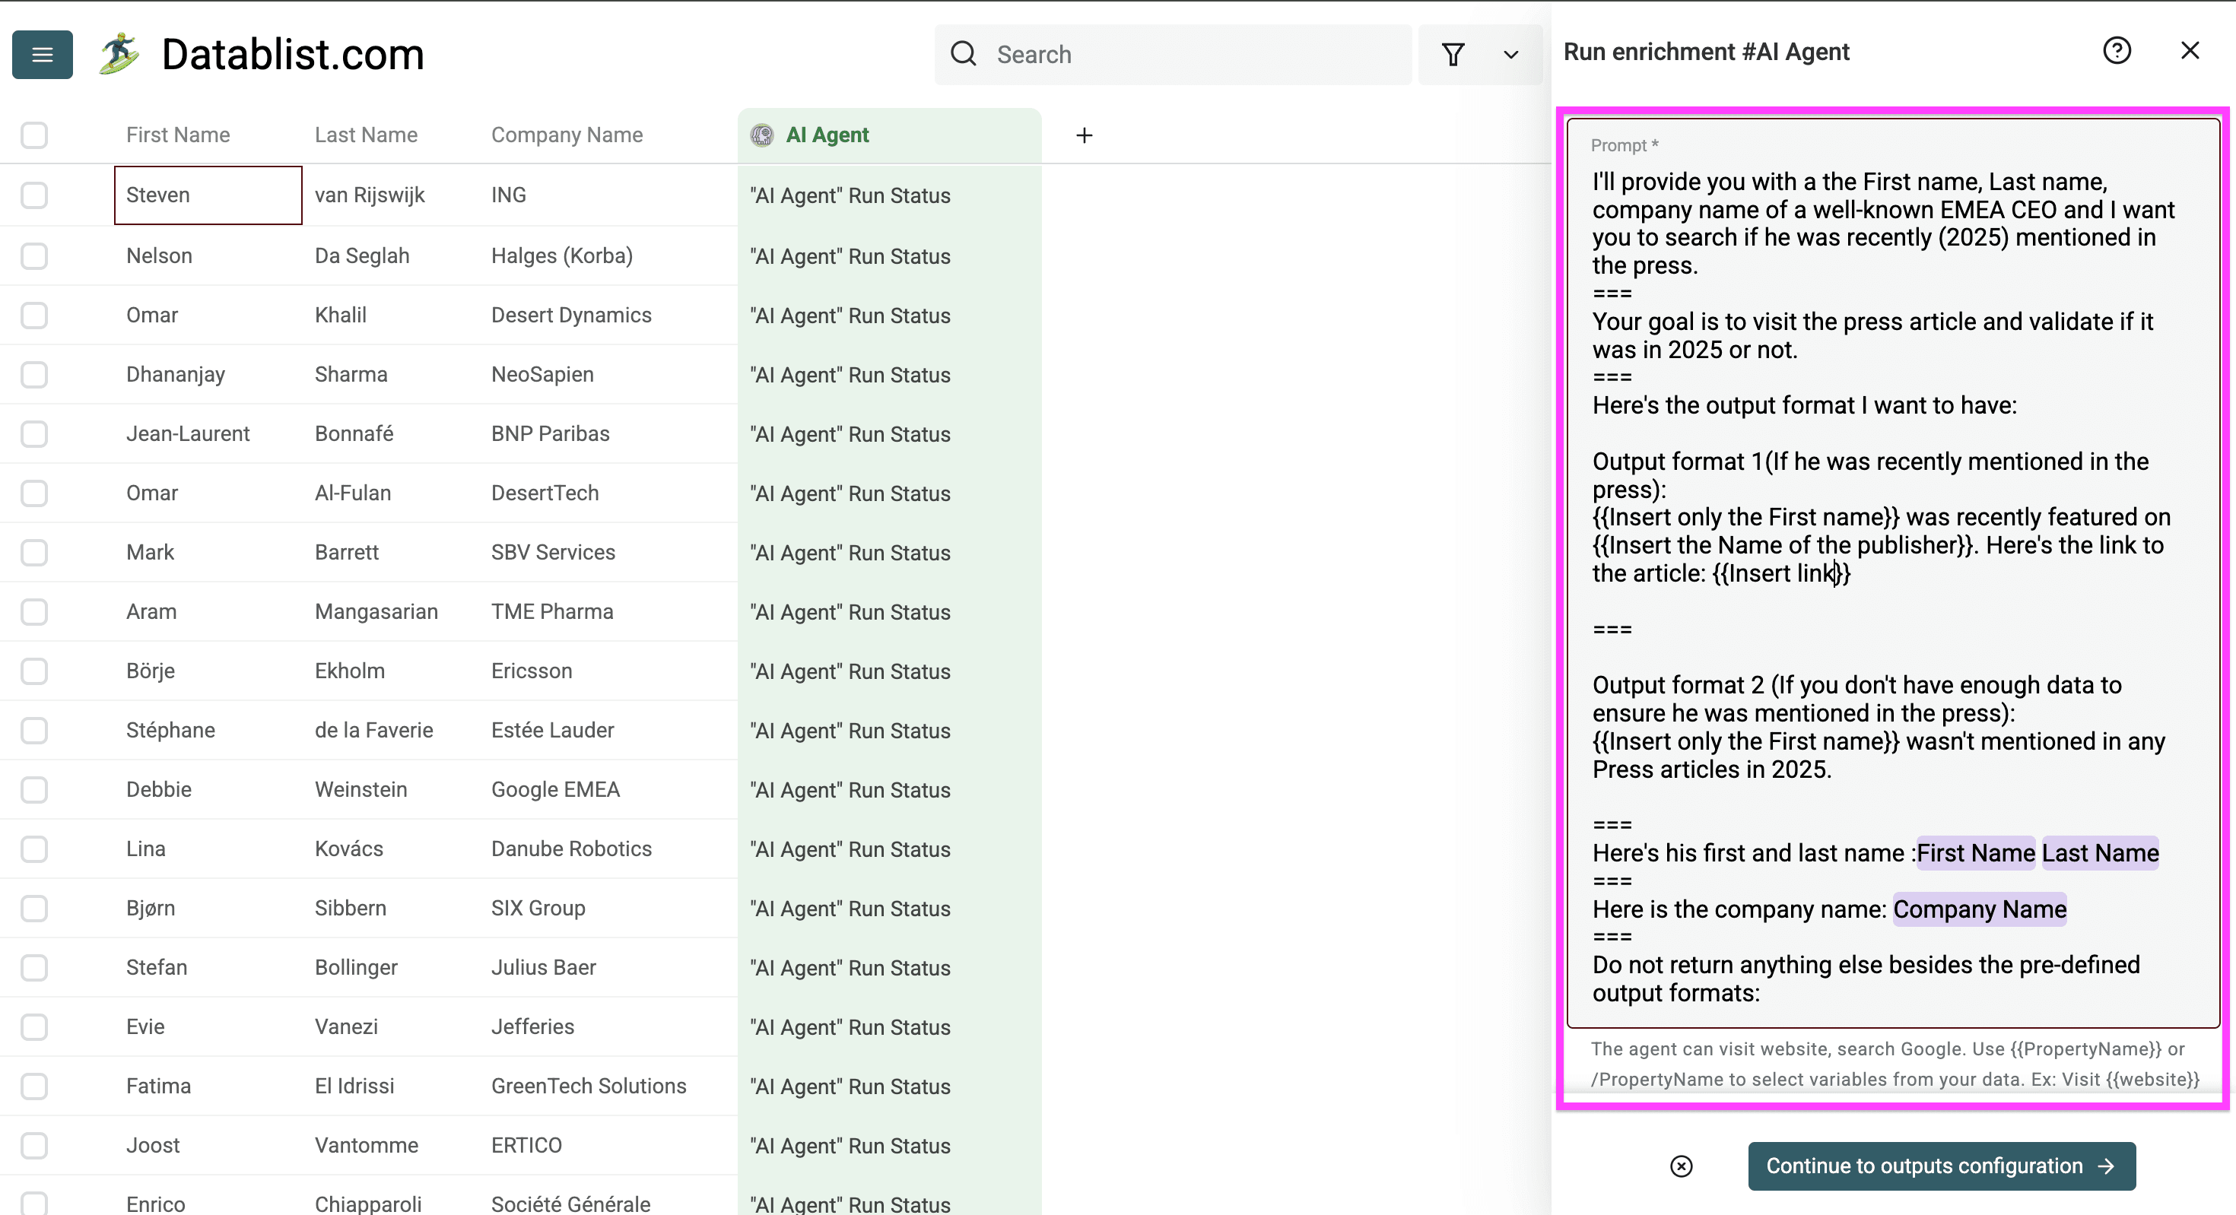Select all rows with the header checkbox
Image resolution: width=2236 pixels, height=1215 pixels.
pyautogui.click(x=34, y=135)
